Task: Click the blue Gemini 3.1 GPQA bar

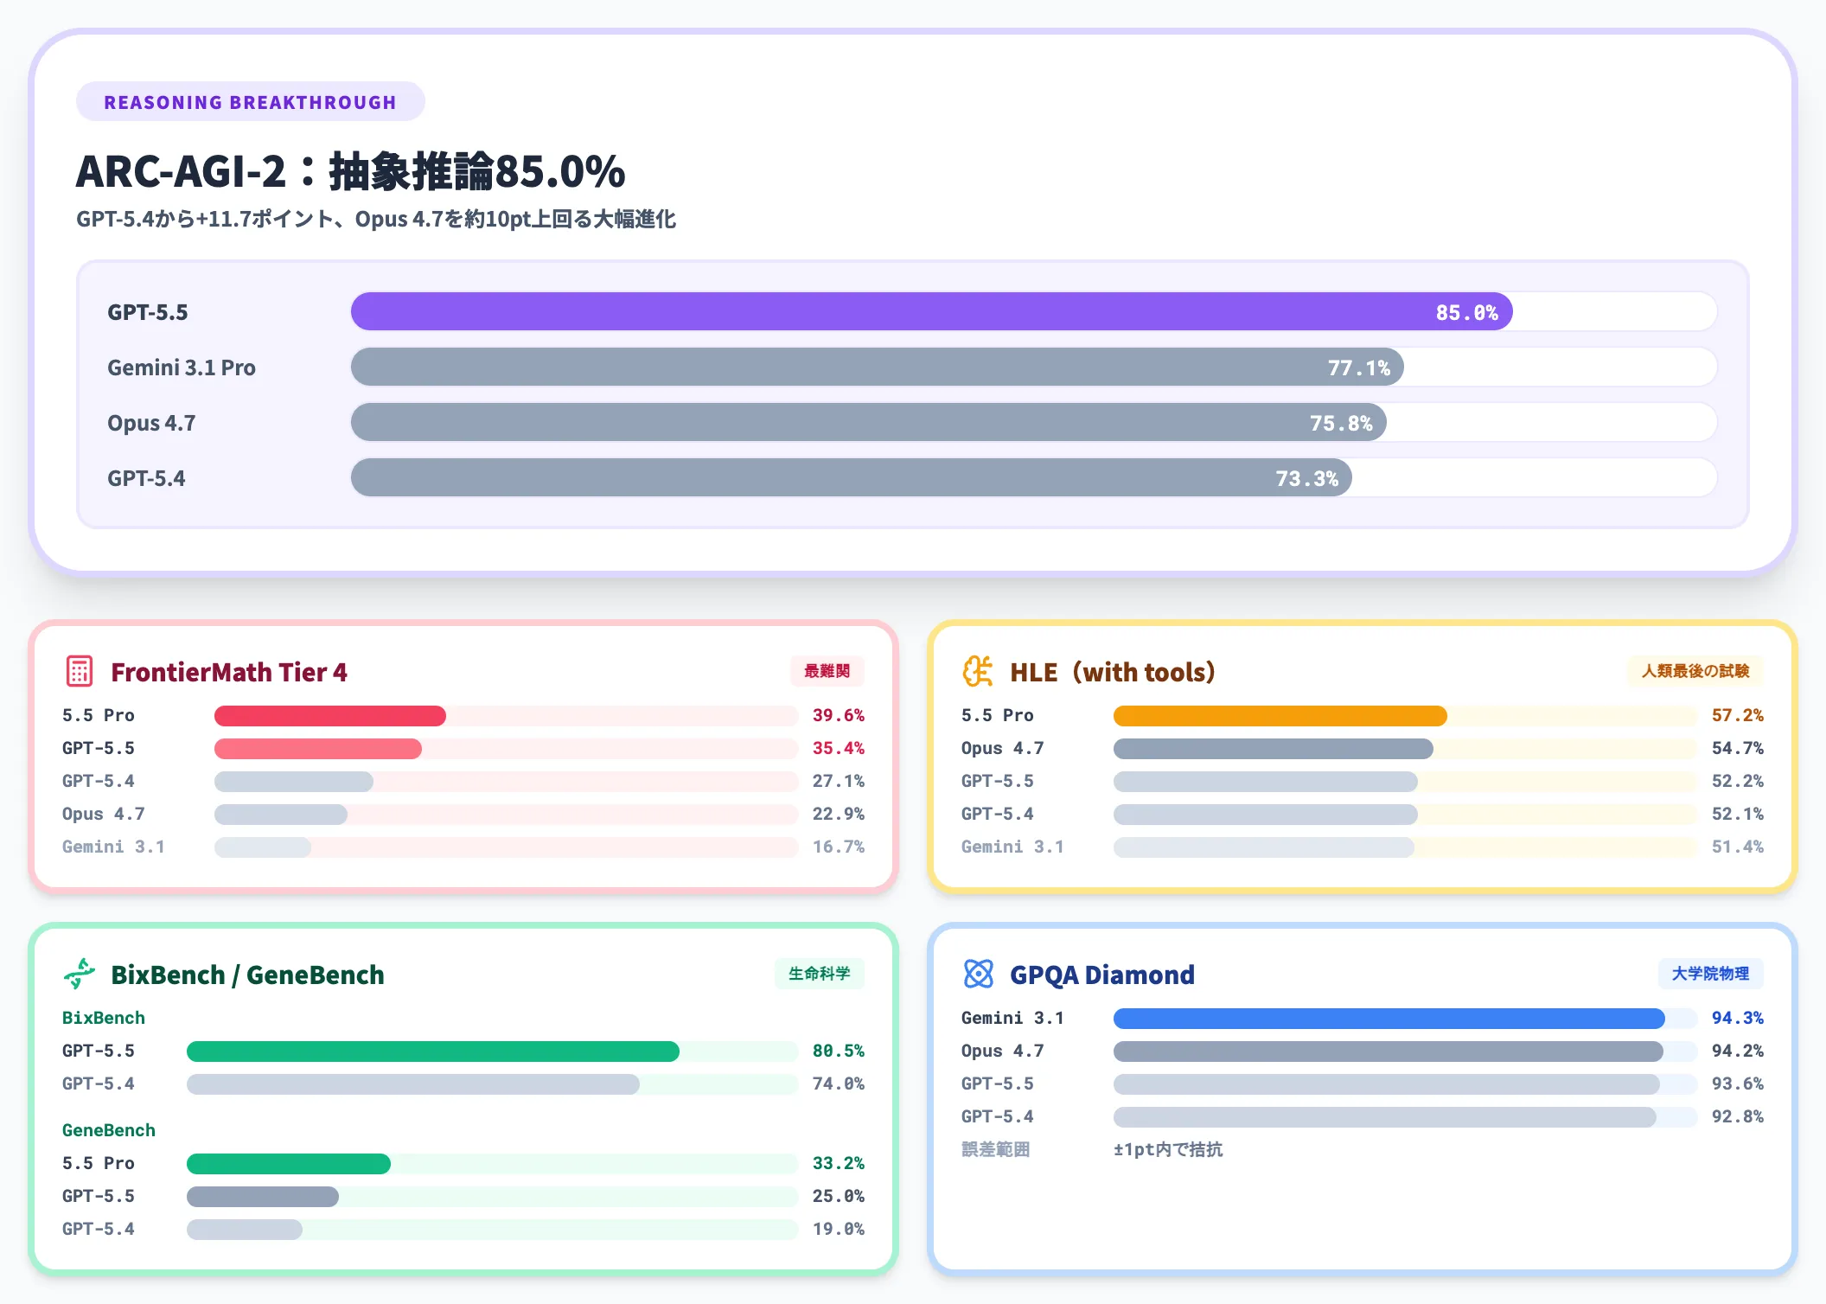Action: (1388, 1019)
